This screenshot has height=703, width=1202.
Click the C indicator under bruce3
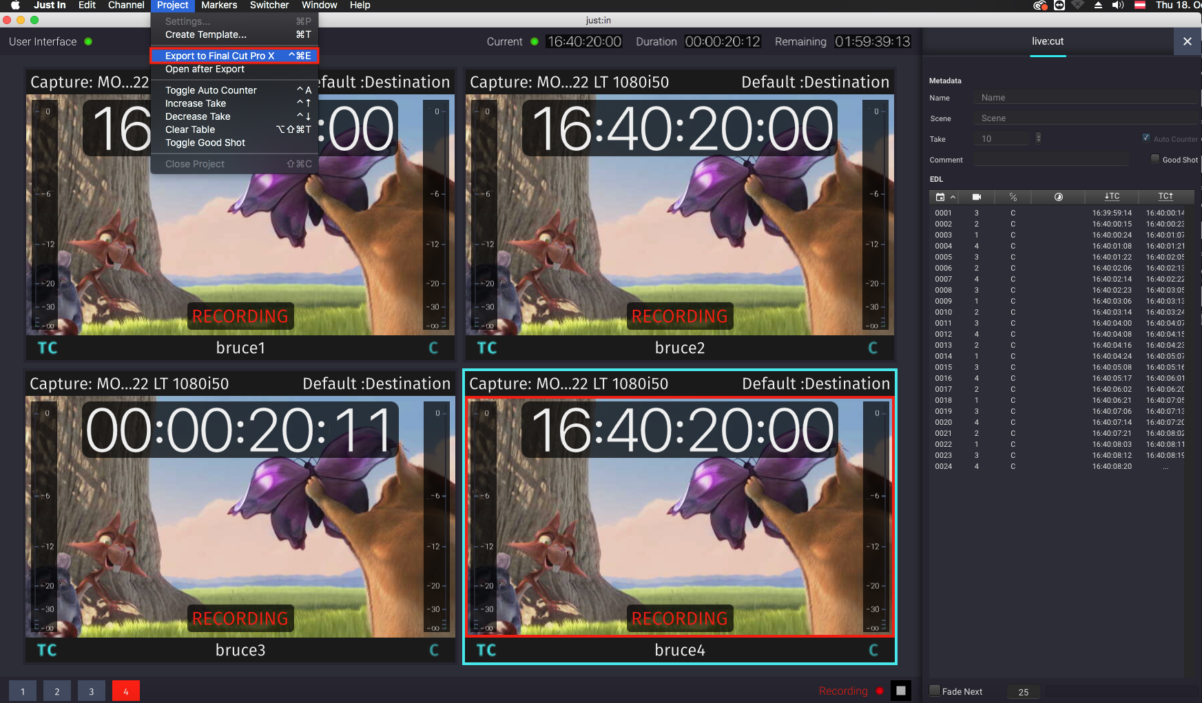coord(433,650)
